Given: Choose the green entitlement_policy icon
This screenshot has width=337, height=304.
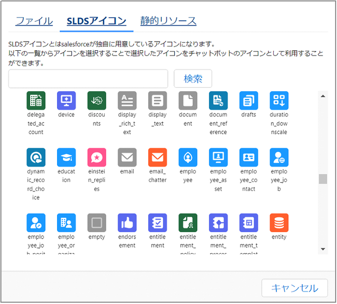Looking at the screenshot, I should pyautogui.click(x=188, y=223).
